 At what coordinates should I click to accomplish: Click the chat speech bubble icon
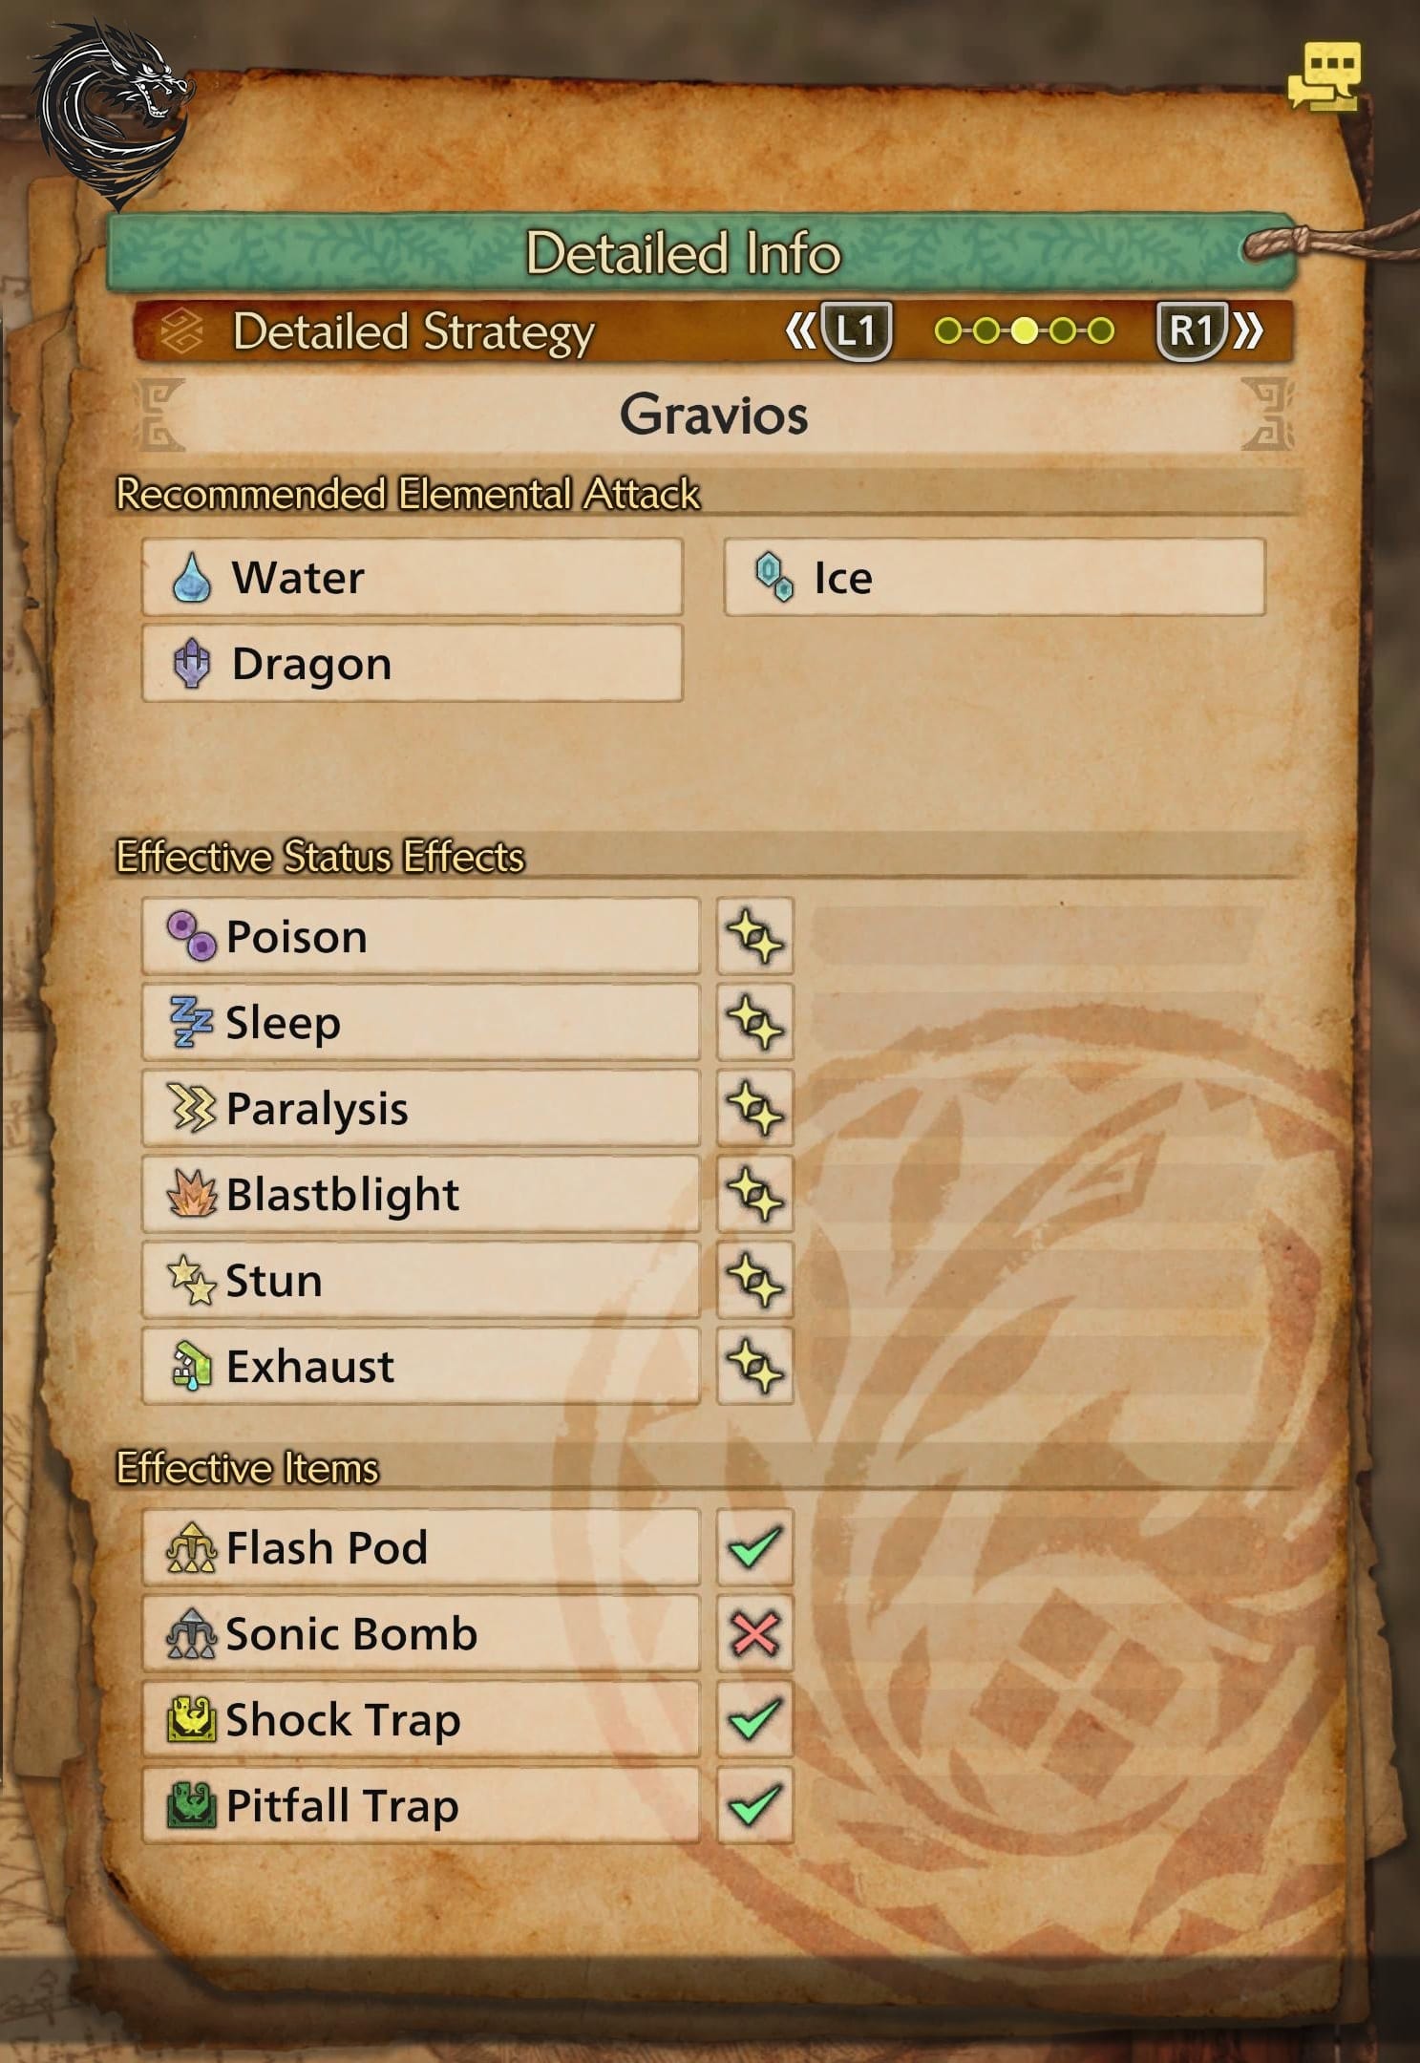click(x=1325, y=74)
